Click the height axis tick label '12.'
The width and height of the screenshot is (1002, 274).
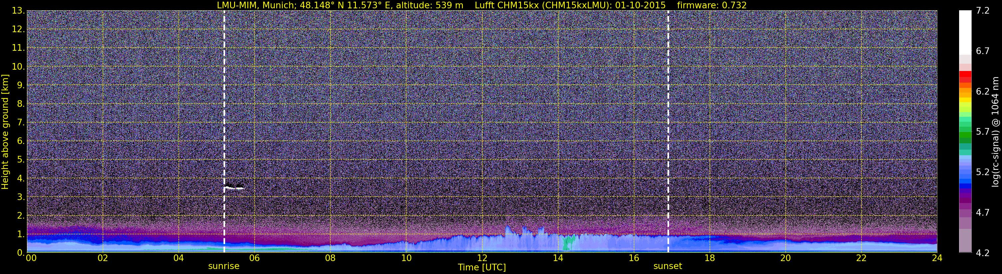coord(18,30)
